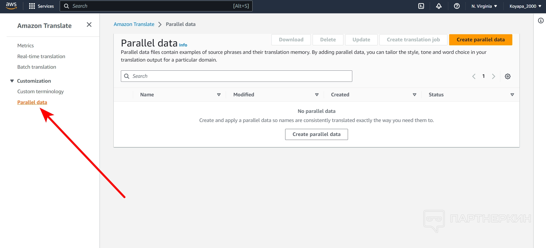Sort table by Modified column arrow
Screen dimensions: 546x248
click(317, 95)
